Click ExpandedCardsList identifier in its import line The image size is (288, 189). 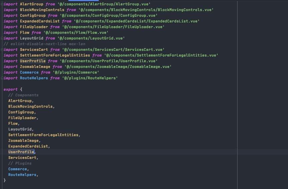tap(40, 21)
